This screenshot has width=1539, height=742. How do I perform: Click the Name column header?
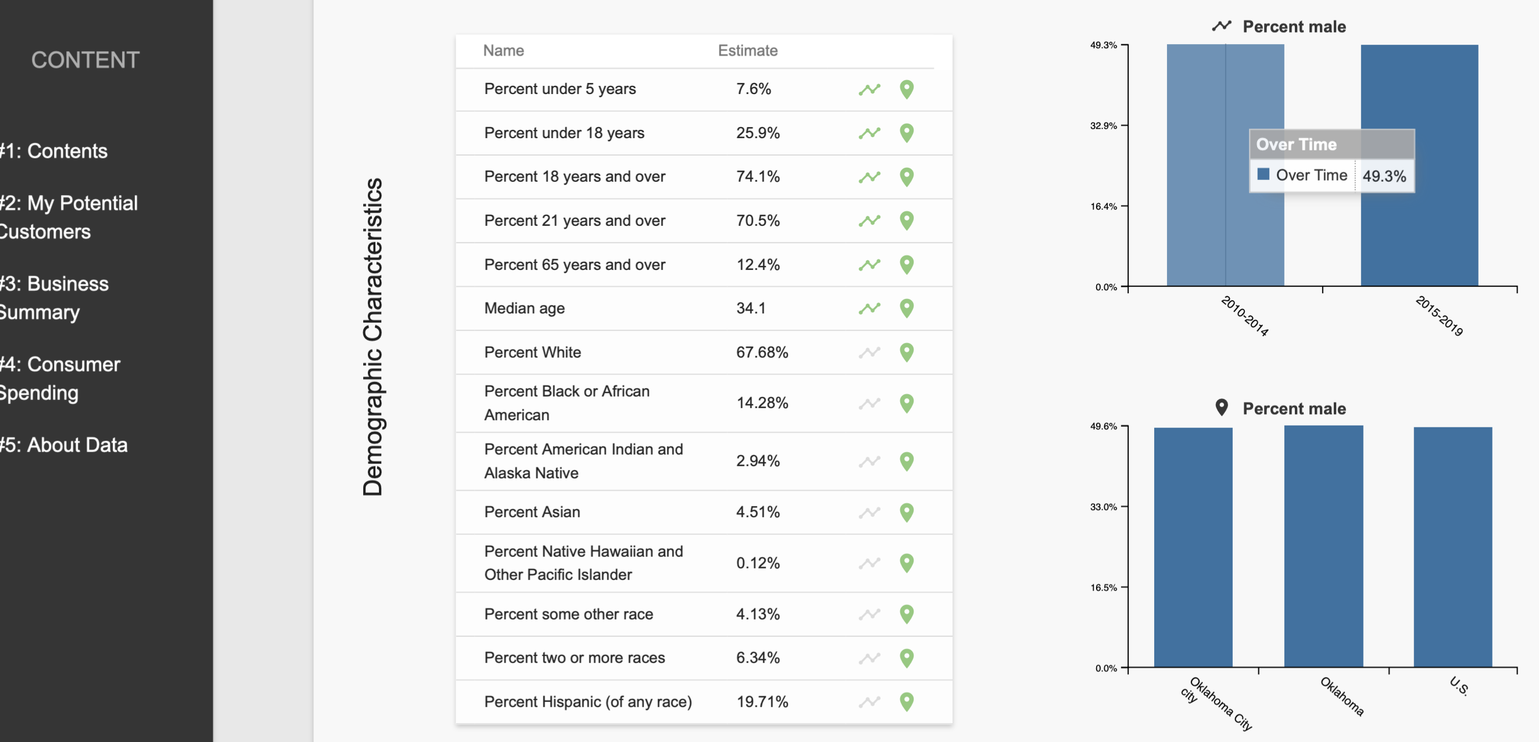[x=504, y=51]
